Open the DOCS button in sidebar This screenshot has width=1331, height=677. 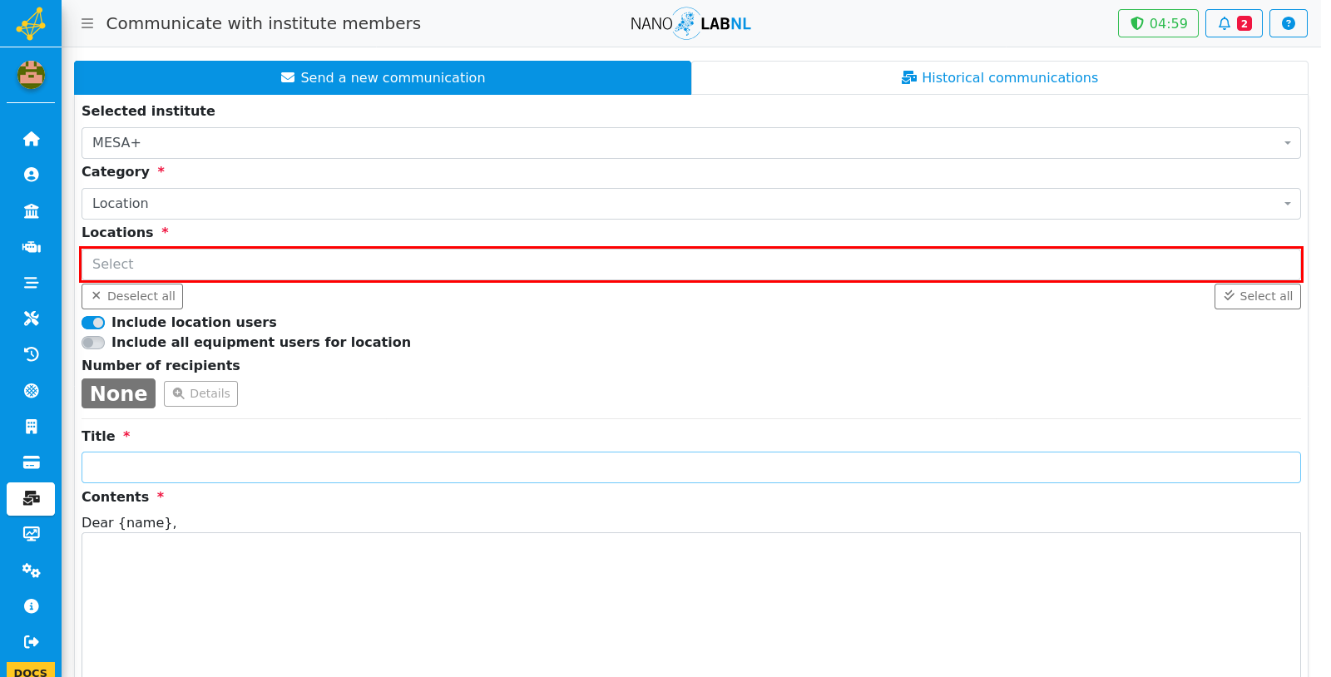click(x=31, y=670)
